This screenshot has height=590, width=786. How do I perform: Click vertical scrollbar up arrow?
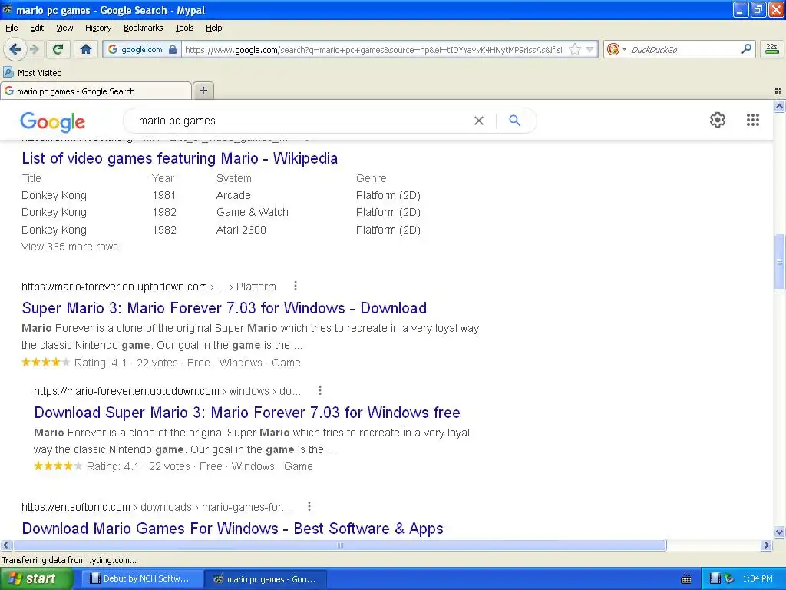(x=780, y=106)
